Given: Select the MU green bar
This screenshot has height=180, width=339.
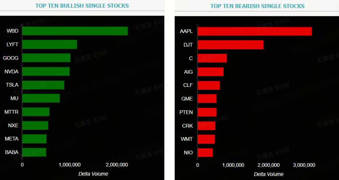Looking at the screenshot, I should [41, 98].
